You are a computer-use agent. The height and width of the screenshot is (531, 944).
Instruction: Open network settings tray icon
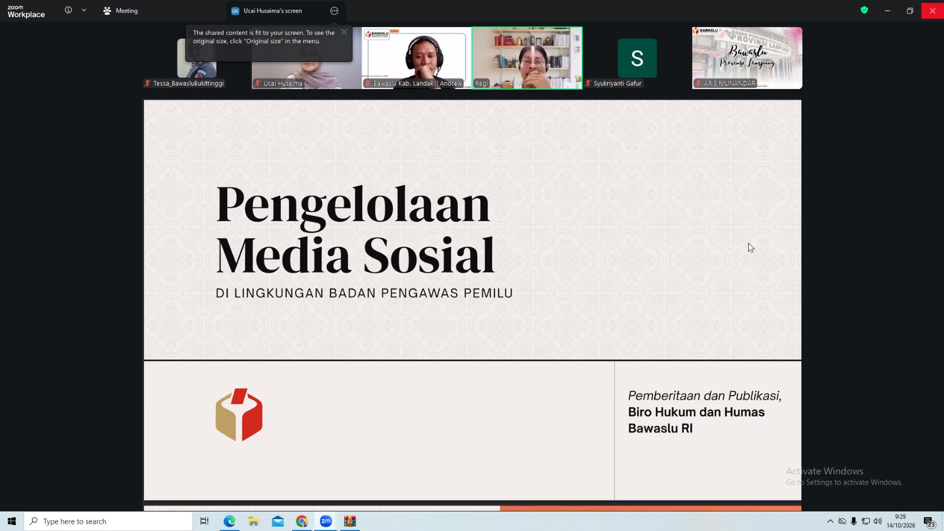click(x=866, y=521)
